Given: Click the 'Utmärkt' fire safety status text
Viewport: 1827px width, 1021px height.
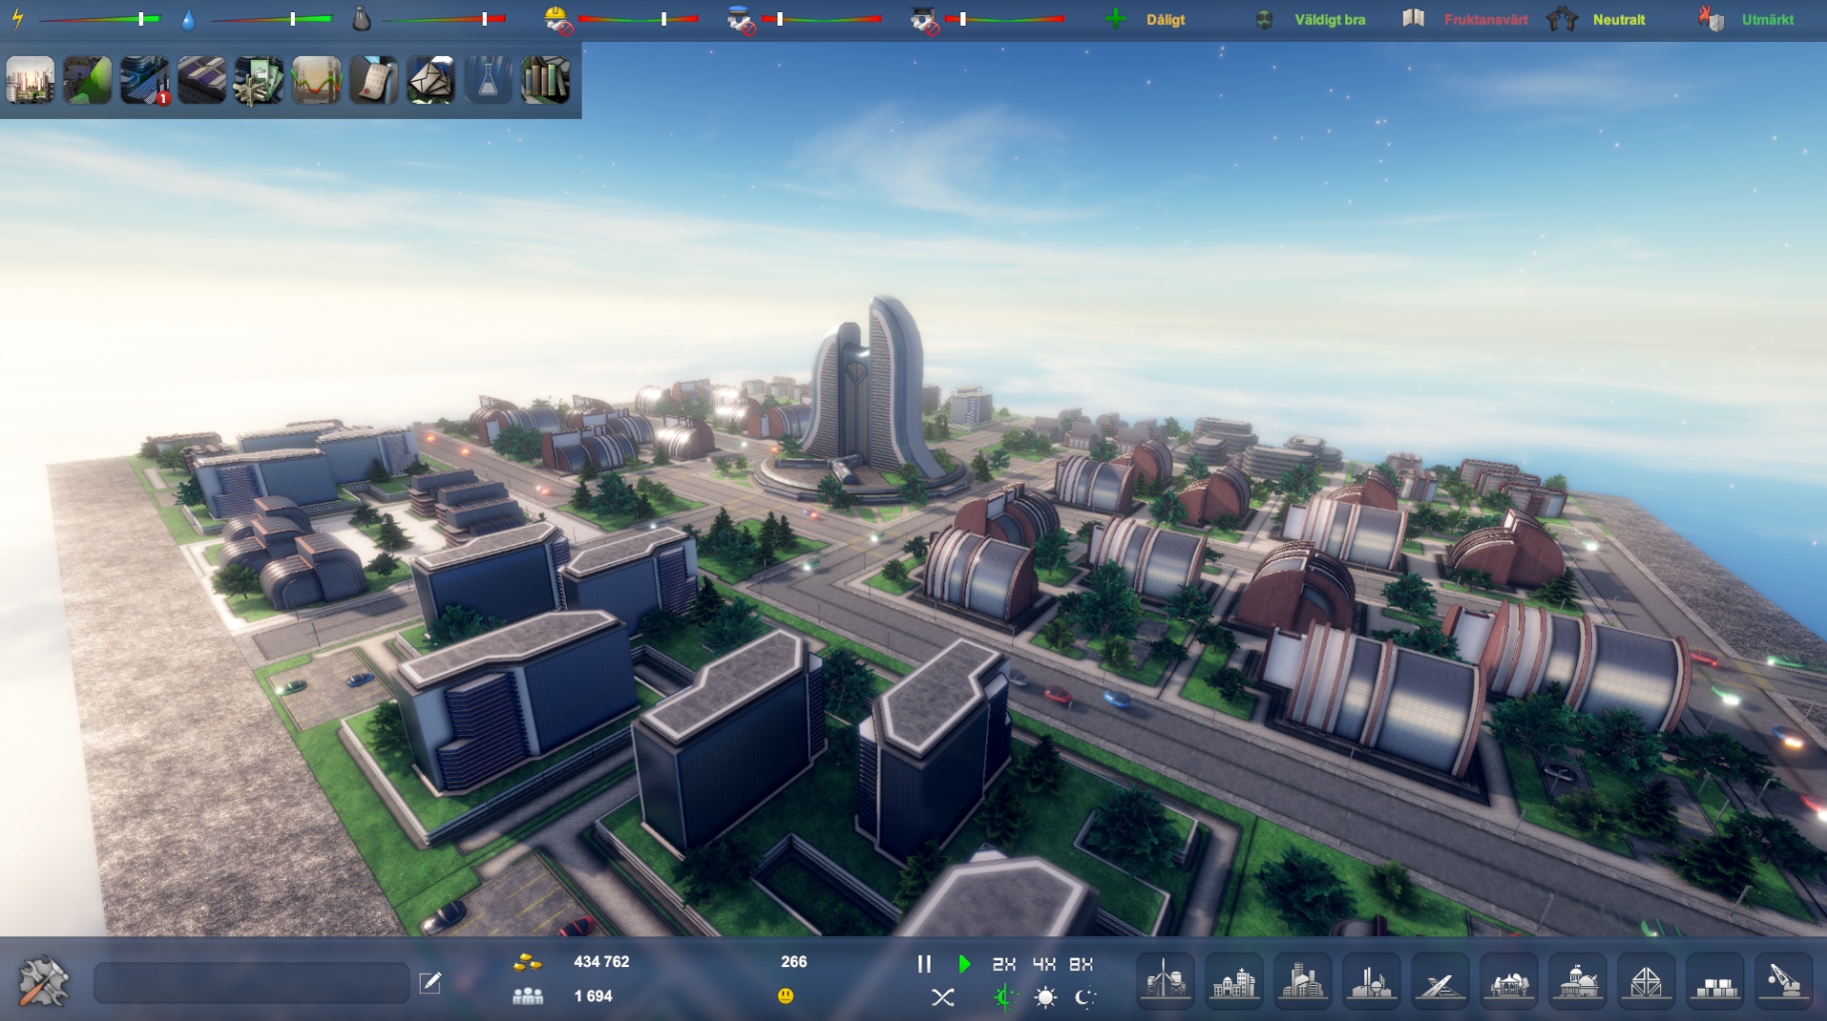Looking at the screenshot, I should pyautogui.click(x=1768, y=20).
